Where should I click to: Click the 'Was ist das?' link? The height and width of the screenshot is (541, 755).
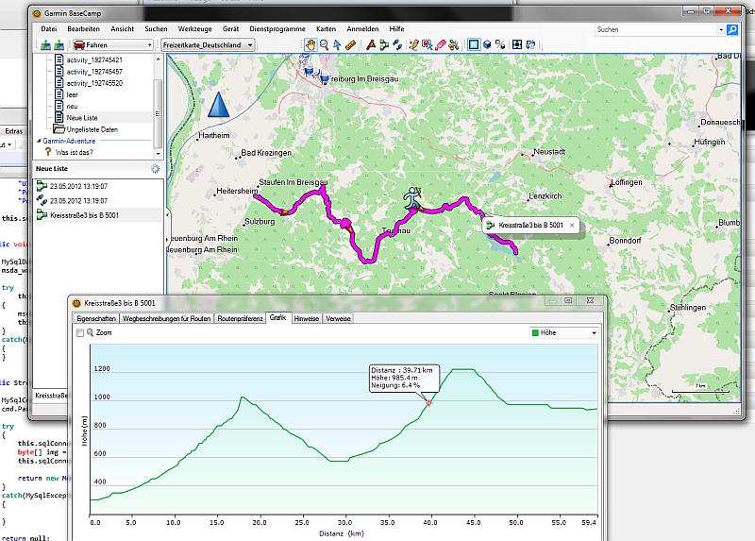(74, 152)
